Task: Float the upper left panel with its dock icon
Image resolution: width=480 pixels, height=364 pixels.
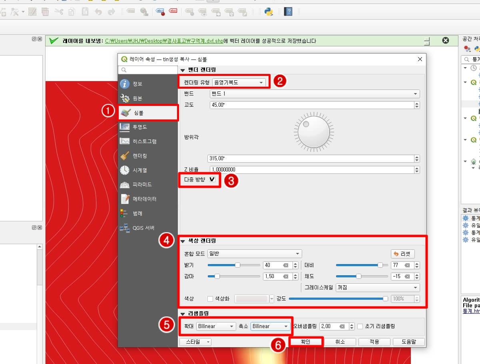Action: tap(34, 39)
